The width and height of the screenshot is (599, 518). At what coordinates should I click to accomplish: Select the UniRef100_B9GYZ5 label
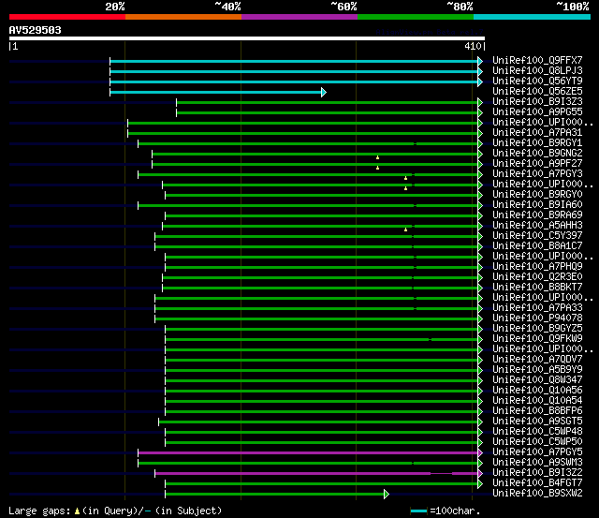tap(537, 329)
